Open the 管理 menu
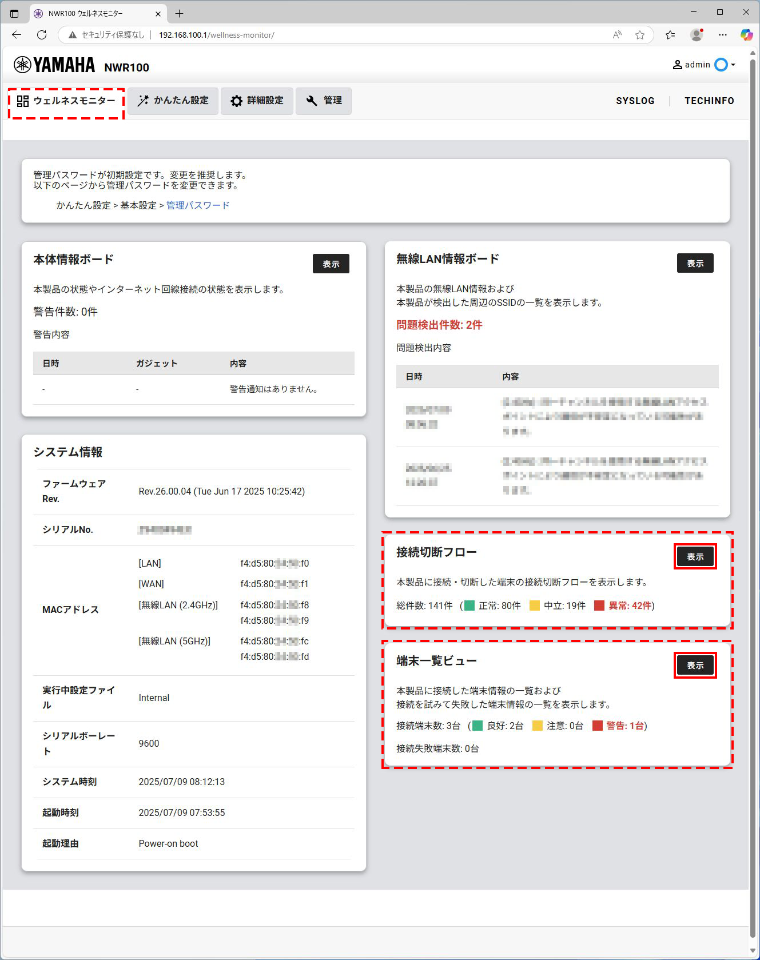 coord(324,101)
